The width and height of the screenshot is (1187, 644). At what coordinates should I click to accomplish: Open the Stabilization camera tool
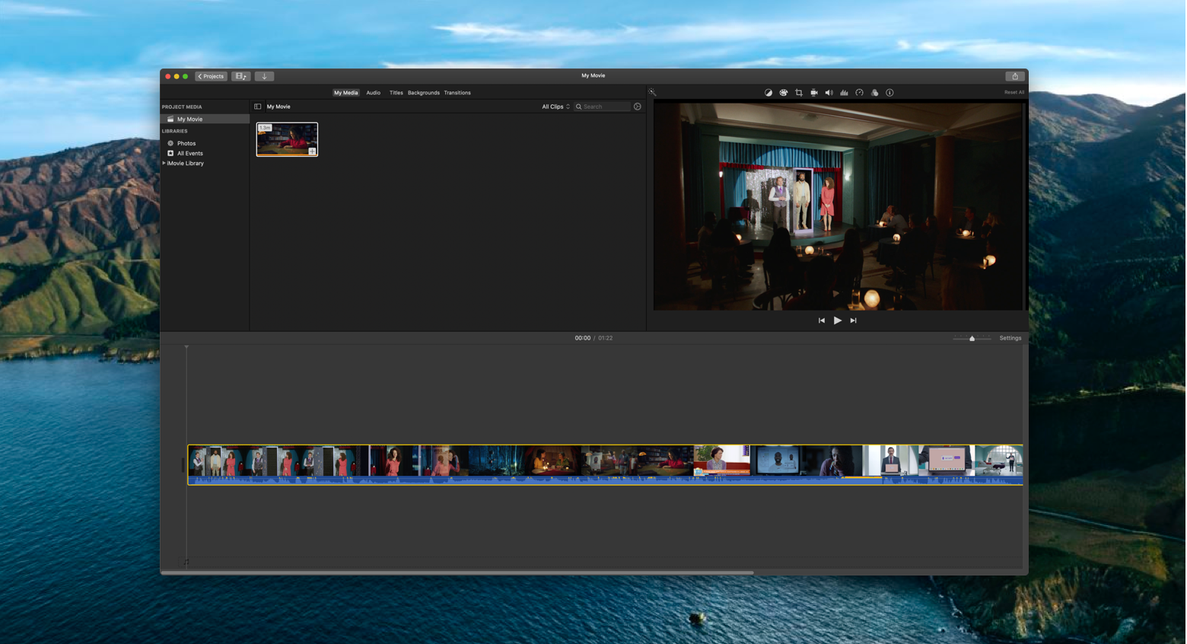point(814,93)
